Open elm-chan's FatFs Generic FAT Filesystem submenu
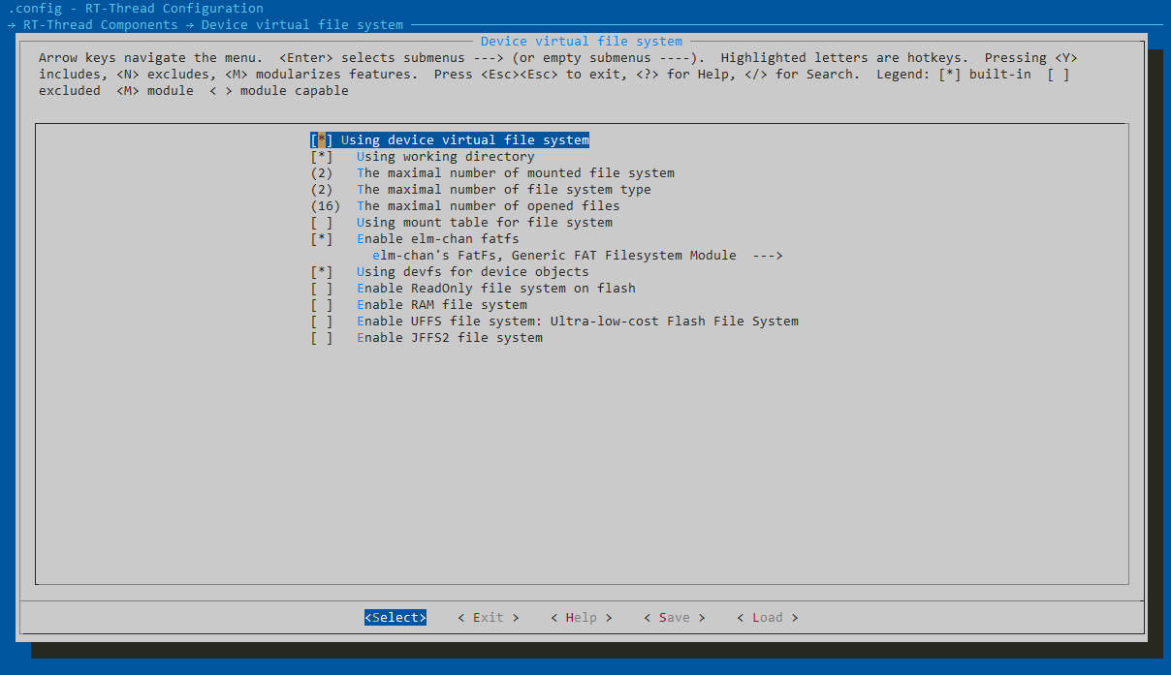Screen dimensions: 1171x675 [x=578, y=256]
